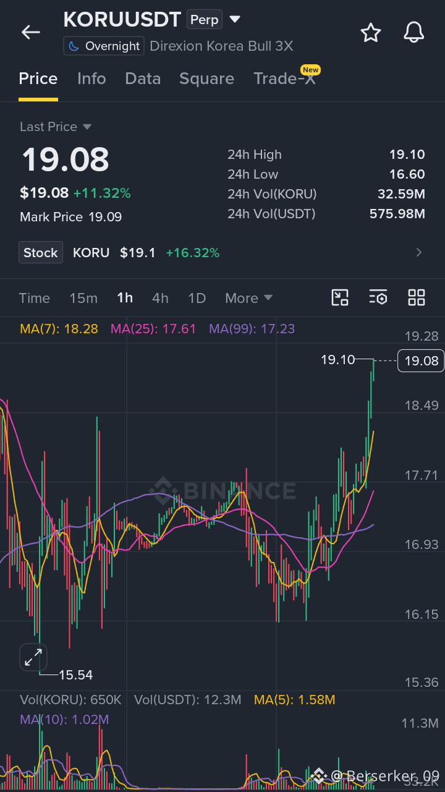Tap the KORUUSDT pair title

[122, 19]
